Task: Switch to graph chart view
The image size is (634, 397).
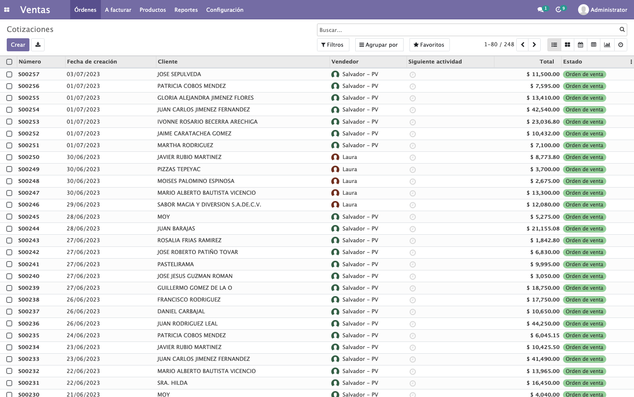Action: [607, 45]
